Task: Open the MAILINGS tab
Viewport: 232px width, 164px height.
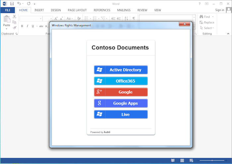Action: tap(124, 10)
